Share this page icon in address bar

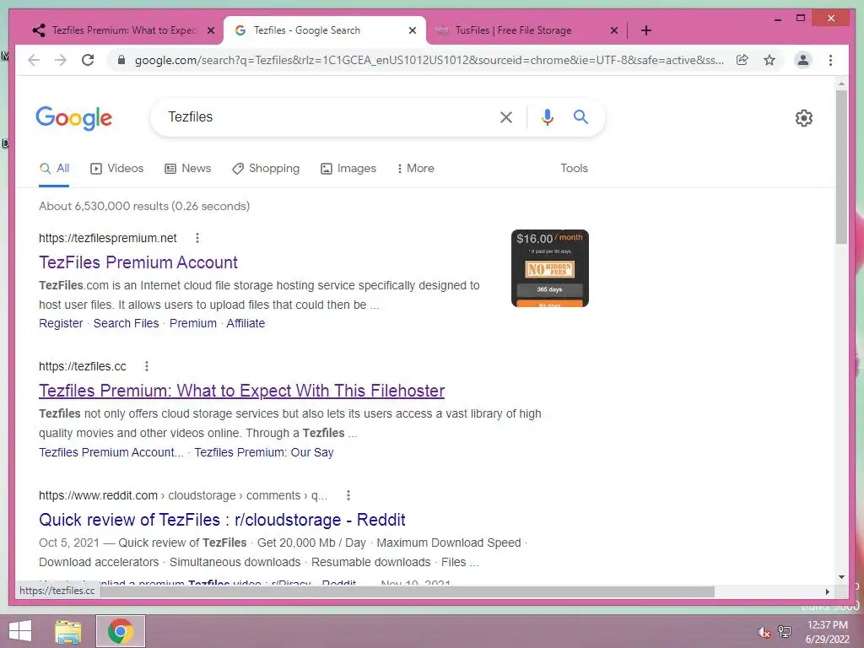pyautogui.click(x=742, y=60)
